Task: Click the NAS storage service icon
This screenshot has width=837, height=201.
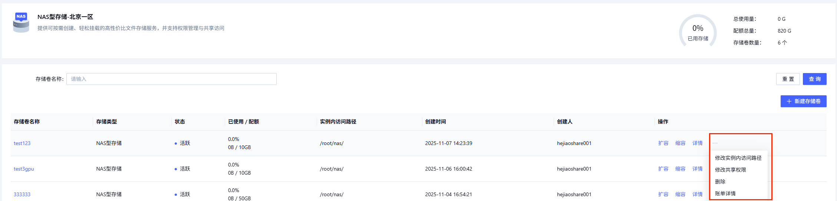Action: pyautogui.click(x=21, y=22)
